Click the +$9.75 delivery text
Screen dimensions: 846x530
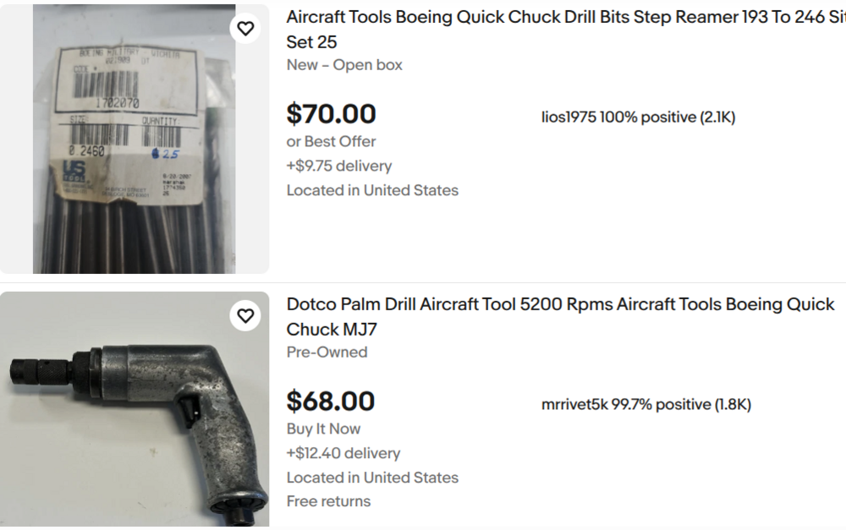338,167
